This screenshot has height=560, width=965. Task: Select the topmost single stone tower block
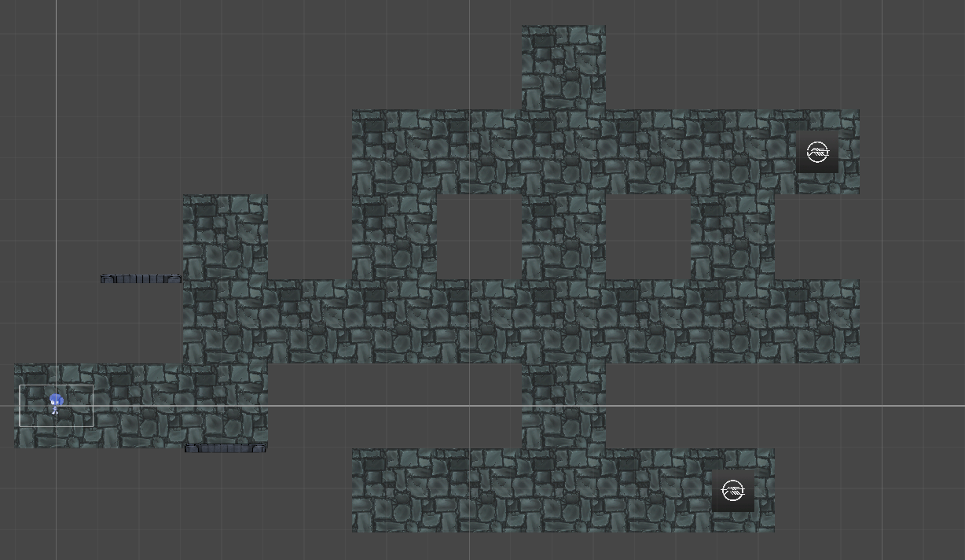coord(563,67)
